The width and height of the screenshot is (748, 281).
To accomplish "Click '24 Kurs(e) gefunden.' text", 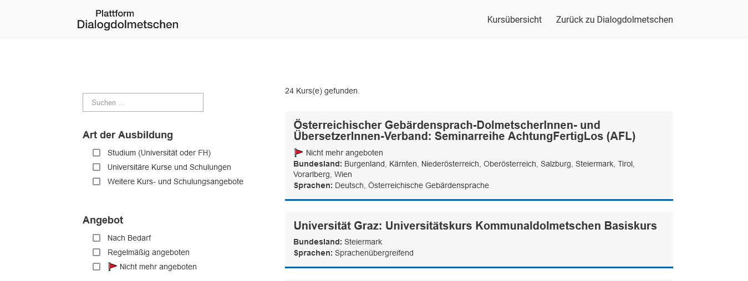I will click(322, 91).
